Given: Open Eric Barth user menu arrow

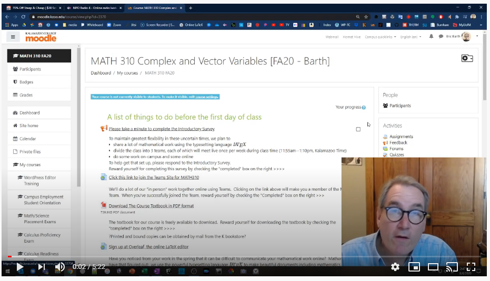Looking at the screenshot, I should 477,36.
